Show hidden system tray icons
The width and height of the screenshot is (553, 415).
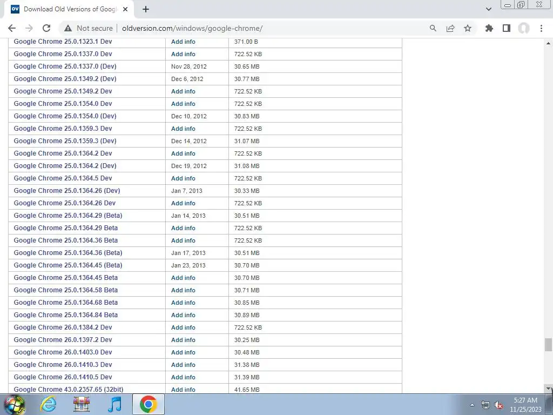pyautogui.click(x=472, y=405)
